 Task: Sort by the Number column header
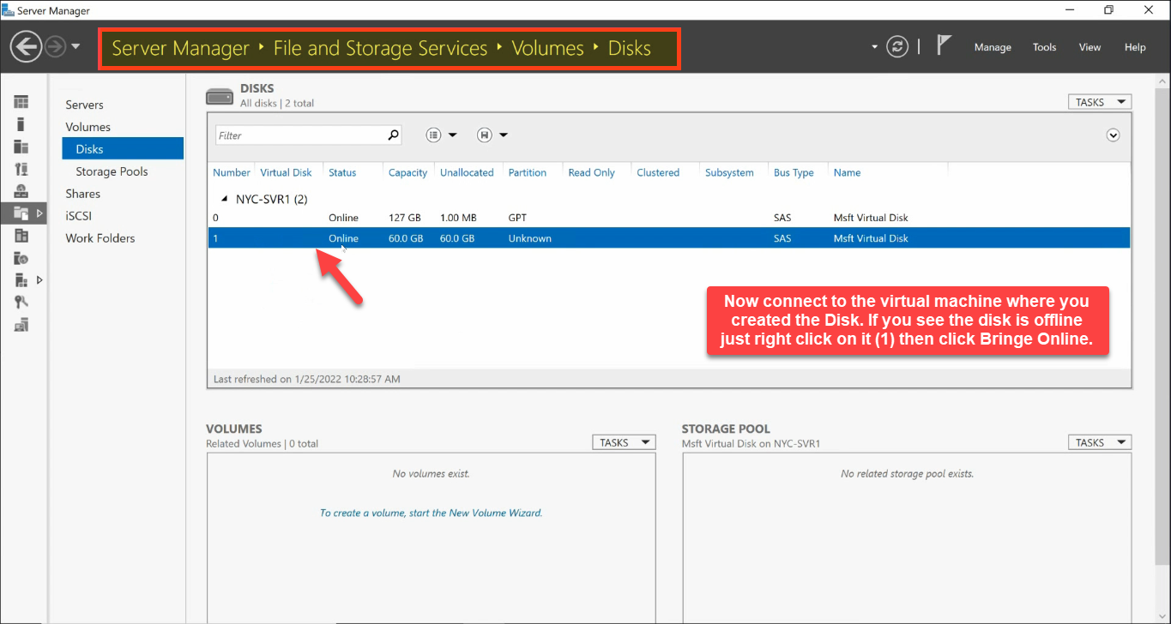[x=232, y=172]
